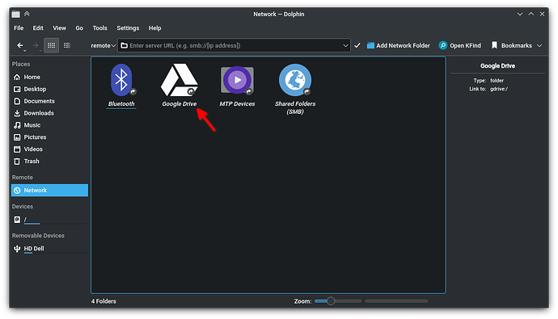The width and height of the screenshot is (558, 319).
Task: Open the Settings menu
Action: tap(128, 28)
